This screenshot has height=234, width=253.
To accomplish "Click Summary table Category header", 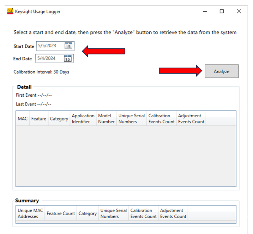I will [88, 214].
